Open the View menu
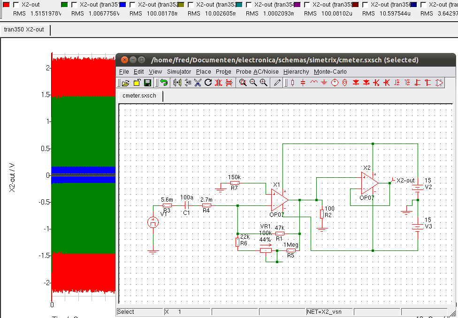The image size is (458, 318). click(x=155, y=72)
